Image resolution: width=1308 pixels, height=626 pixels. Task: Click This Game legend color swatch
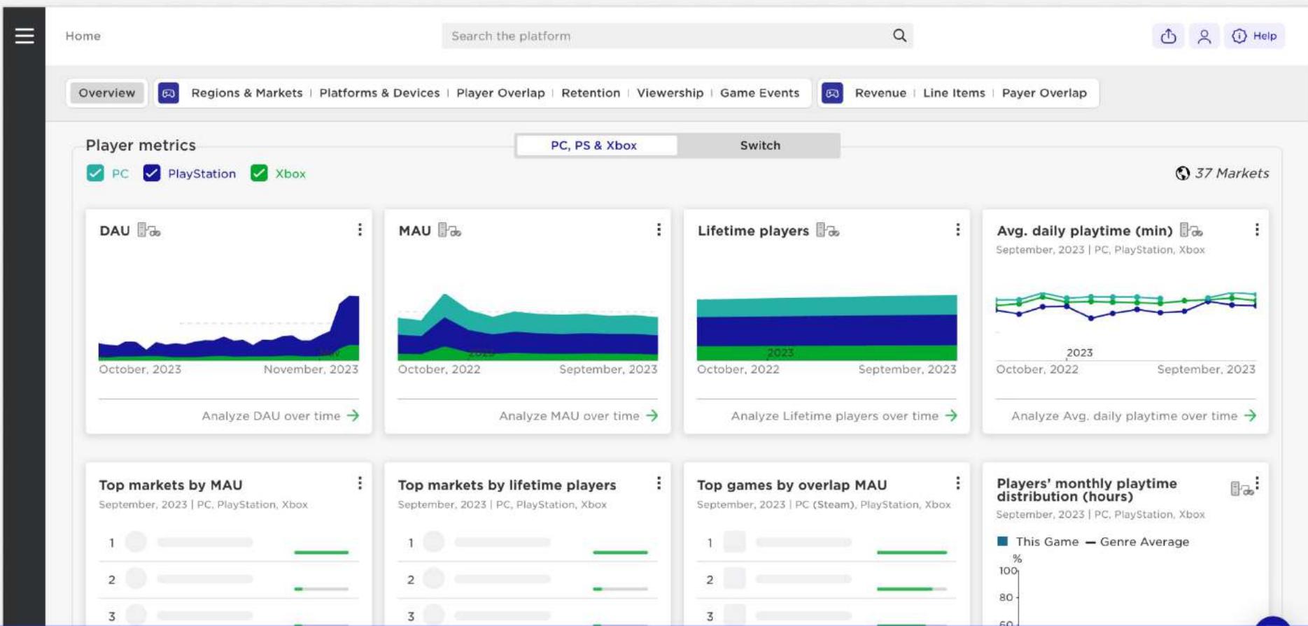[x=1002, y=541]
